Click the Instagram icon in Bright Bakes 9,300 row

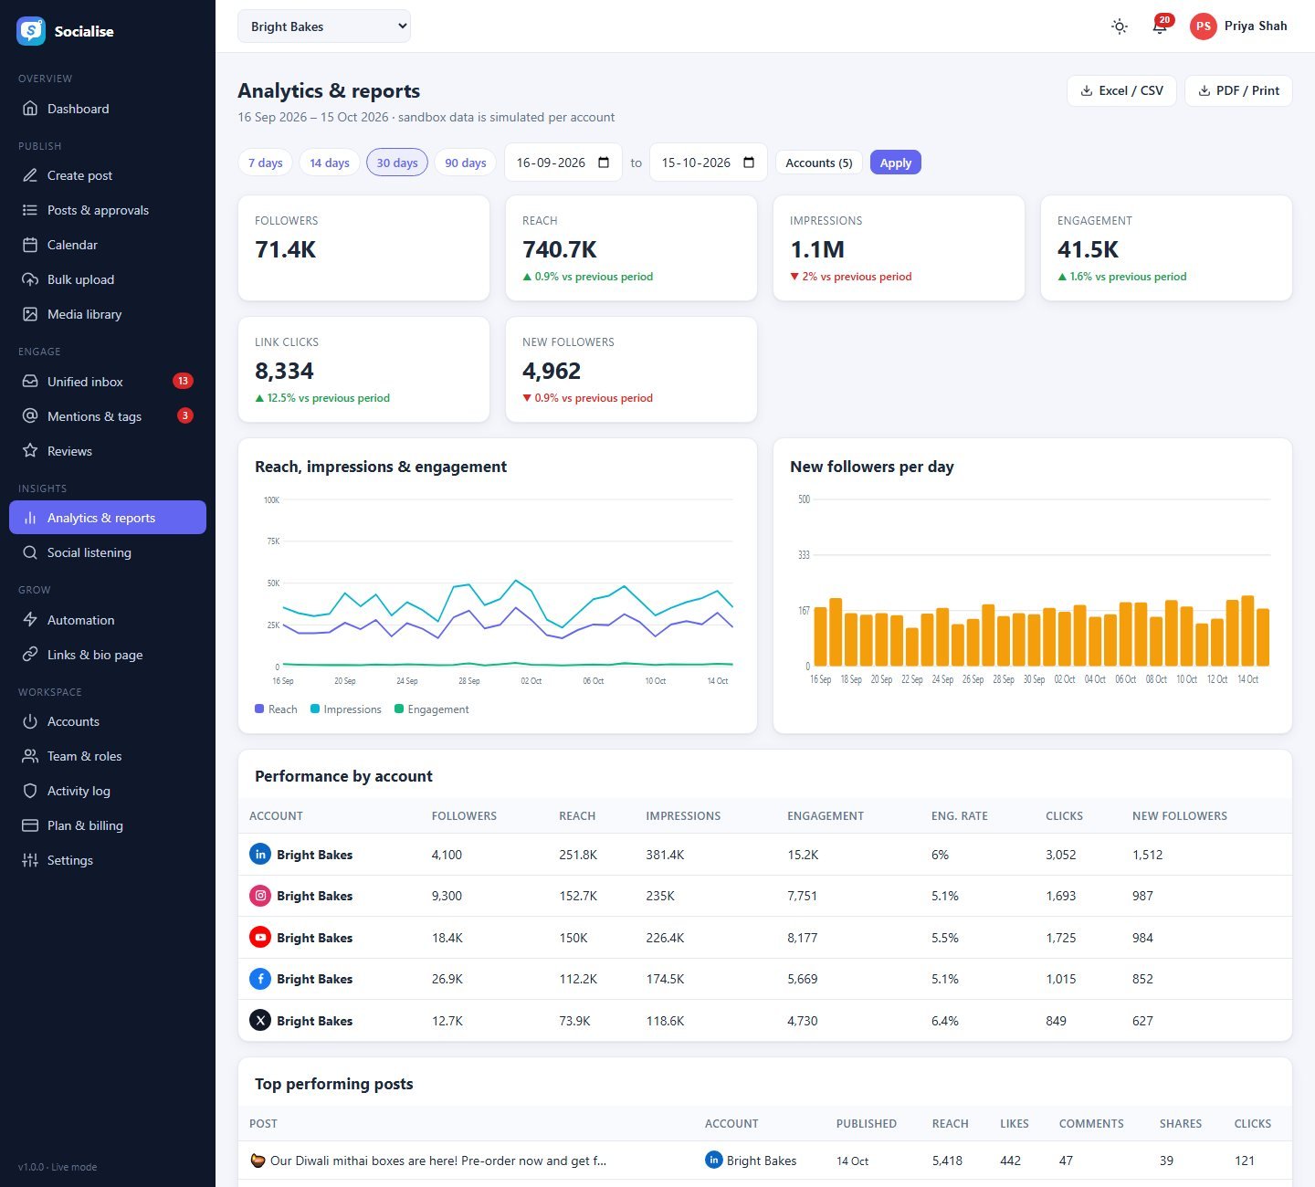[260, 896]
